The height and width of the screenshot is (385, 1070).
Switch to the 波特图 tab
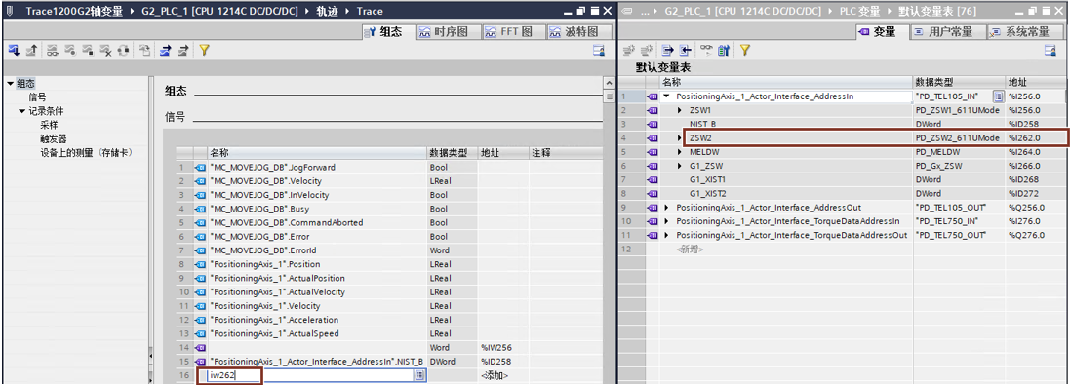point(579,32)
